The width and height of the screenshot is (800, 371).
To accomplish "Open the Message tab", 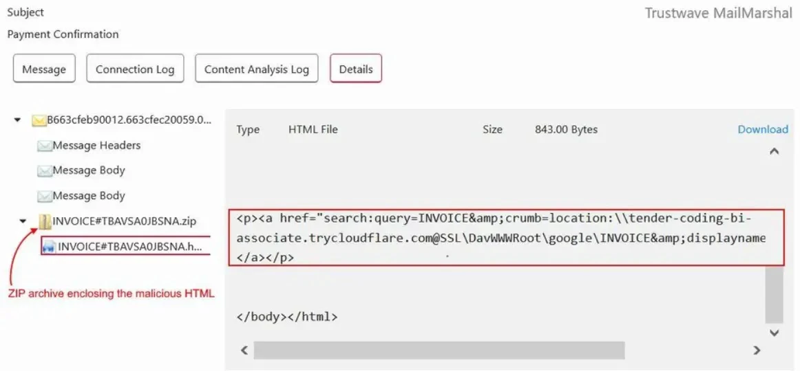I will pyautogui.click(x=44, y=69).
